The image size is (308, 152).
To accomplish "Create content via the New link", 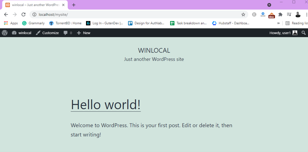I will click(x=83, y=33).
